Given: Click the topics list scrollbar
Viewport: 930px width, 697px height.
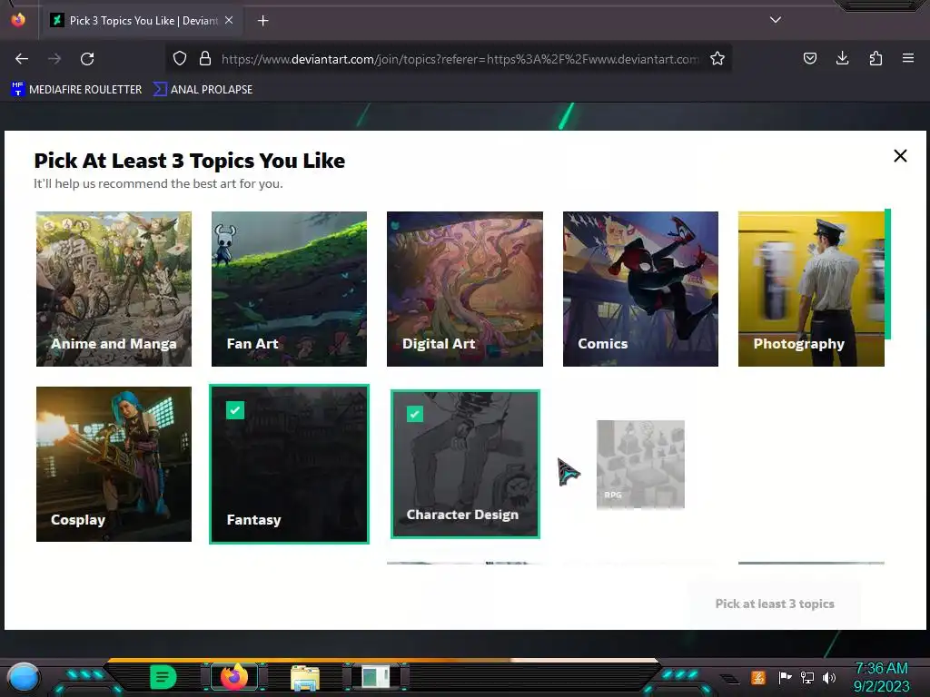Looking at the screenshot, I should pyautogui.click(x=887, y=274).
